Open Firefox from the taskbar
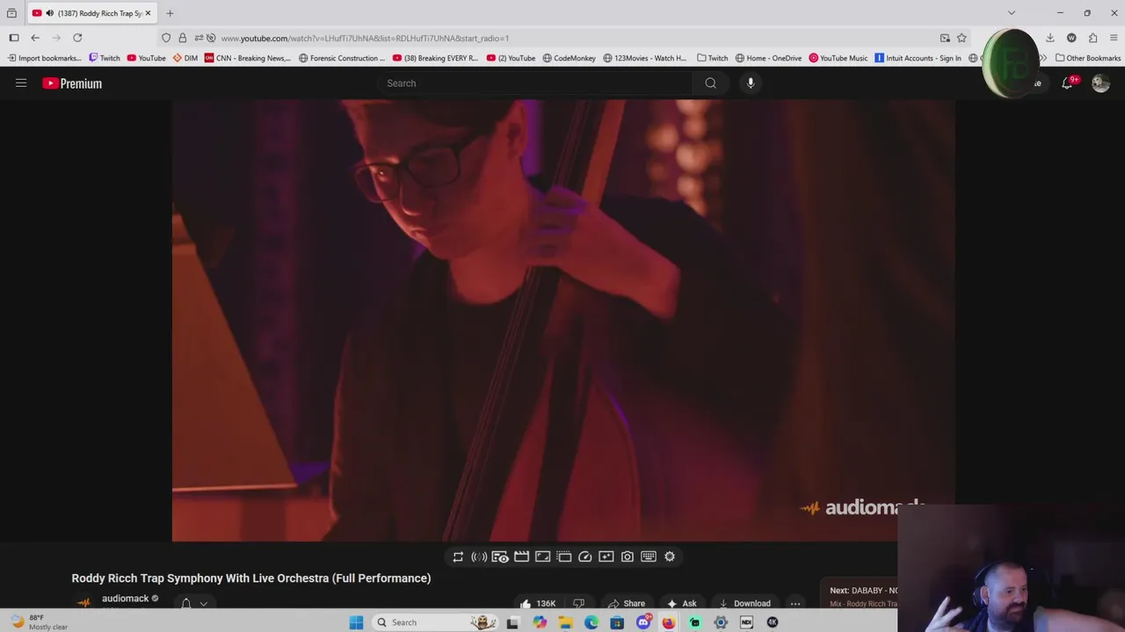 (669, 622)
